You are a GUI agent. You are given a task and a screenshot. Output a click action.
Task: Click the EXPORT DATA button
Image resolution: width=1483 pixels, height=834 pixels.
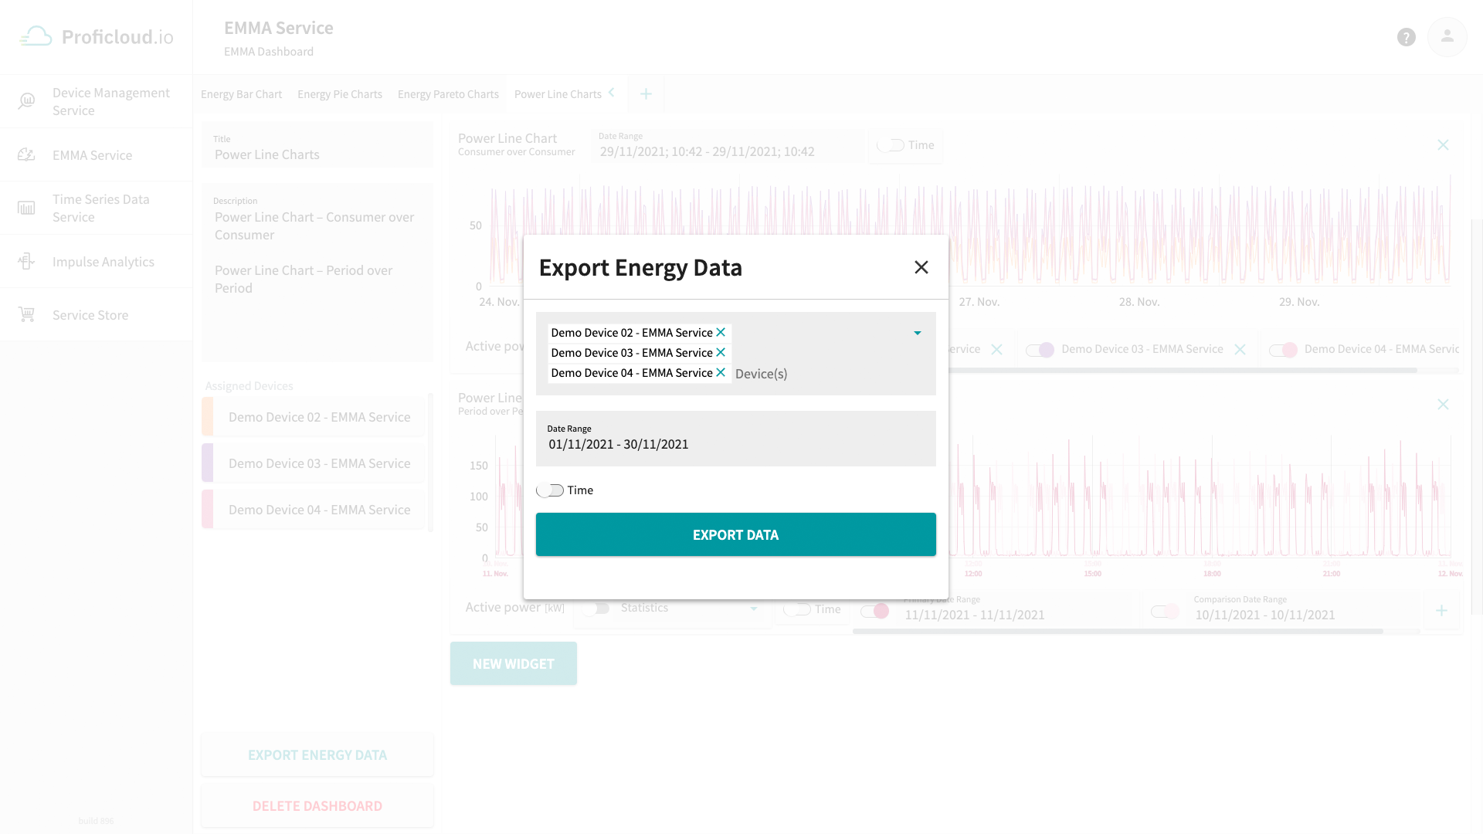click(x=735, y=534)
